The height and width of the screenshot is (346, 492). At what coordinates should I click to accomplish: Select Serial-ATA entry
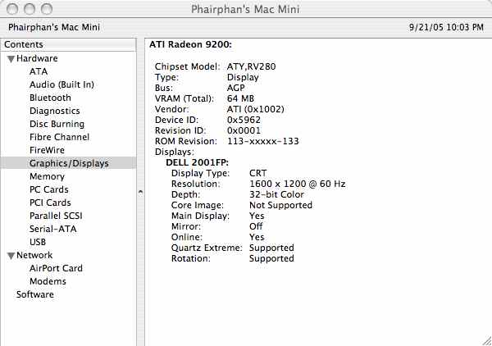click(x=53, y=229)
